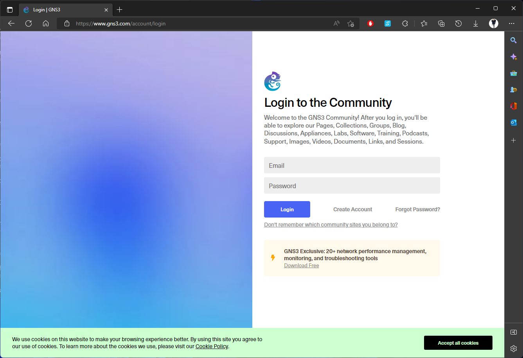Screen dimensions: 523x358
Task: Open the tab actions menu button
Action: click(x=10, y=9)
